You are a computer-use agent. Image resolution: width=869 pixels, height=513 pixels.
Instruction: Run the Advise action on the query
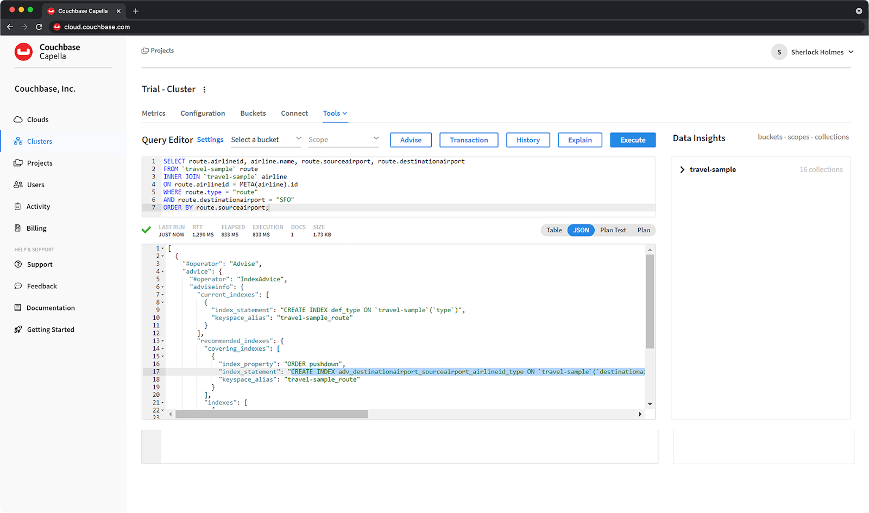[411, 140]
